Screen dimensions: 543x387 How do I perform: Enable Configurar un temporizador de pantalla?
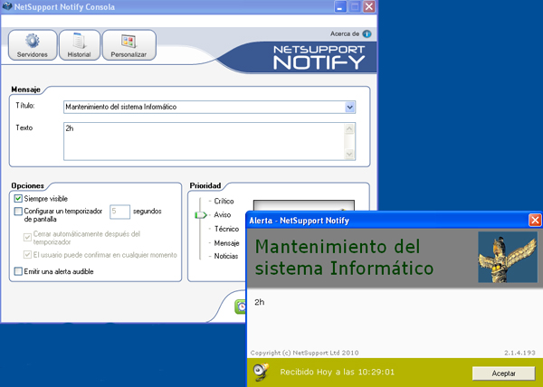coord(18,211)
